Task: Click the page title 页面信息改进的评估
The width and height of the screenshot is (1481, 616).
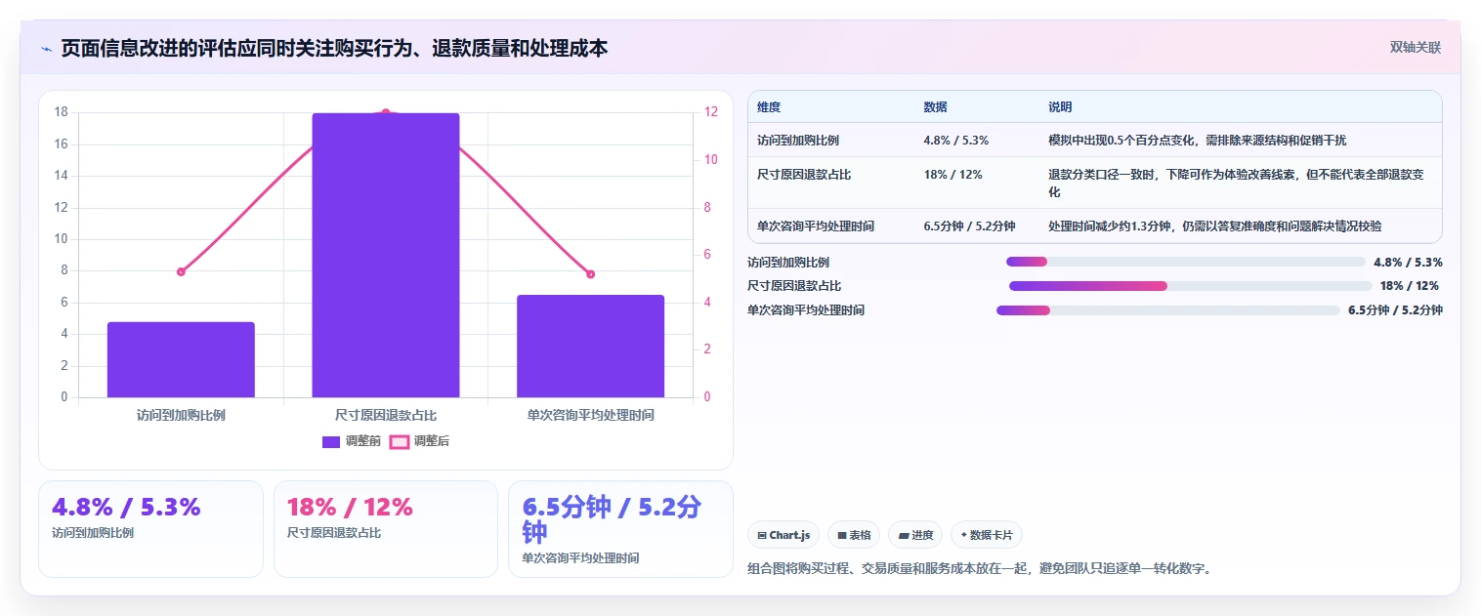Action: pos(334,48)
